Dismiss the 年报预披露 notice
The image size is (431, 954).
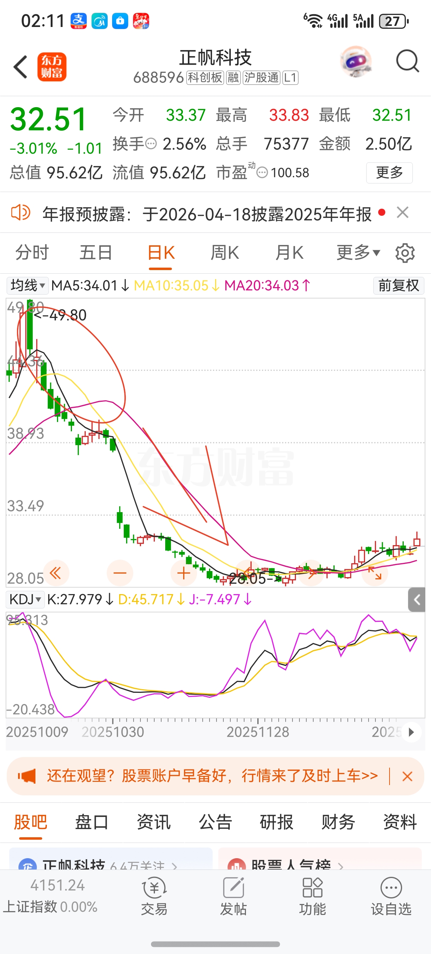click(403, 213)
